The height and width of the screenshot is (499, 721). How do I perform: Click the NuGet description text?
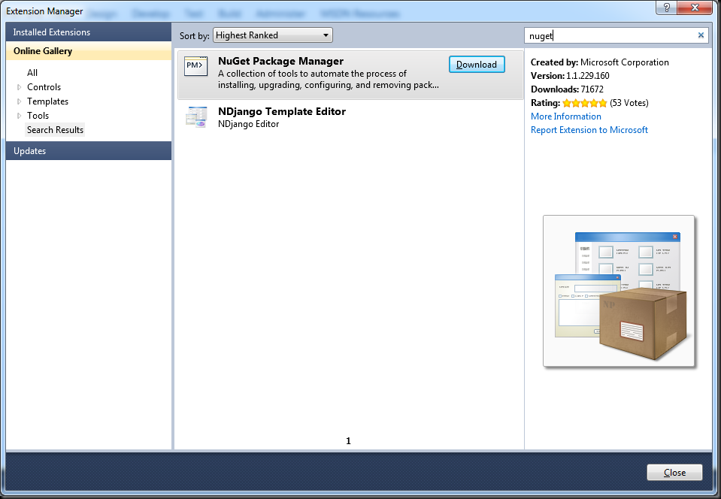(x=329, y=79)
